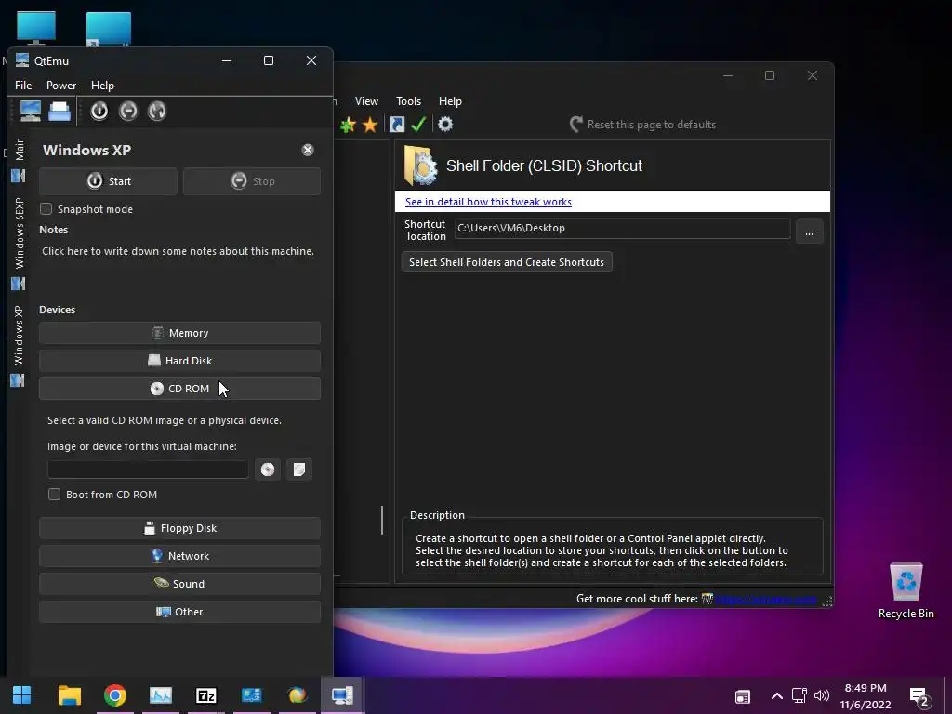Select the Recycle Bin desktop icon
952x714 pixels.
point(906,590)
